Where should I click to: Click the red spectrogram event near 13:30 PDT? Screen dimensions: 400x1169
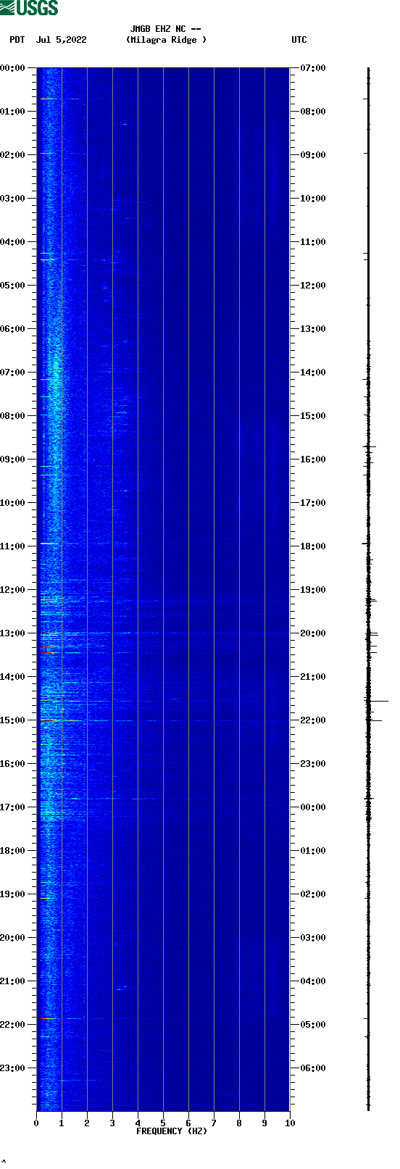[47, 653]
